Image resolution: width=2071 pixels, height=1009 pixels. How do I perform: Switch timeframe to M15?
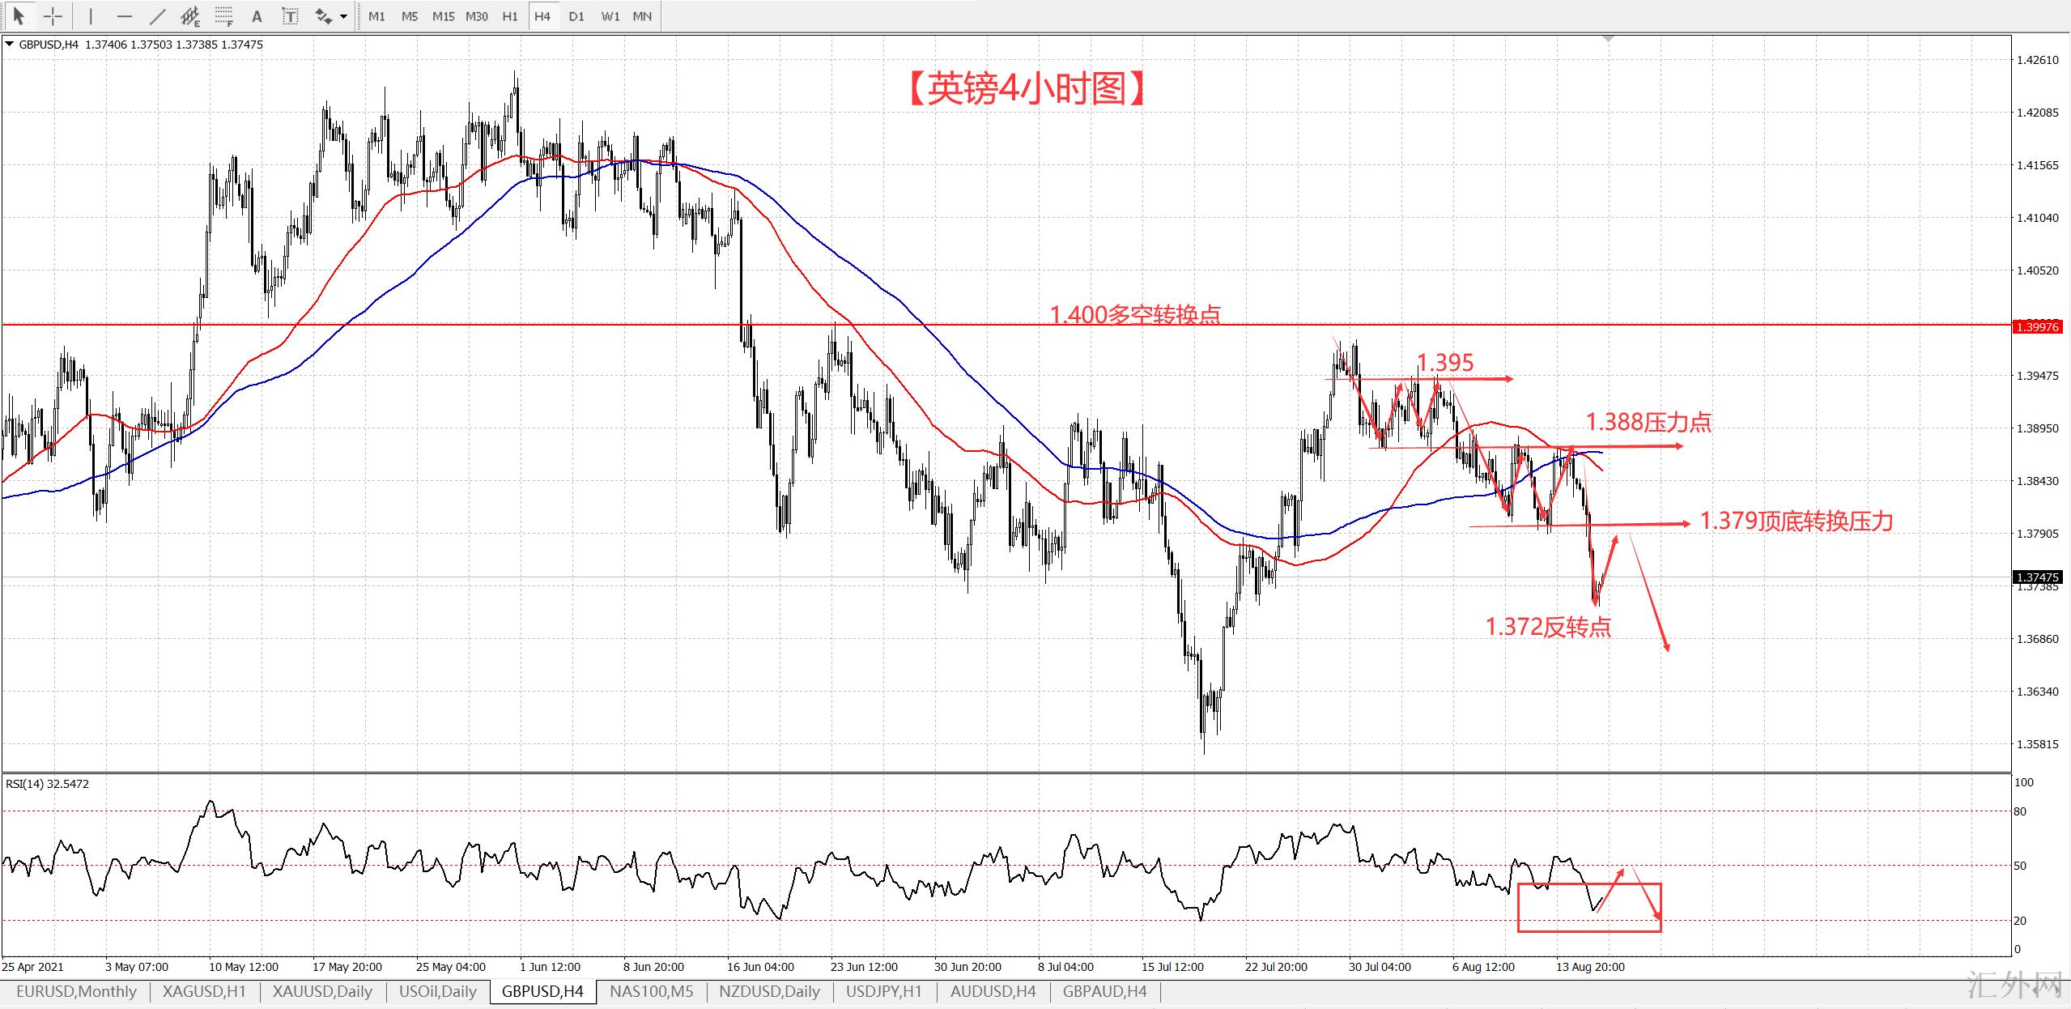coord(443,15)
